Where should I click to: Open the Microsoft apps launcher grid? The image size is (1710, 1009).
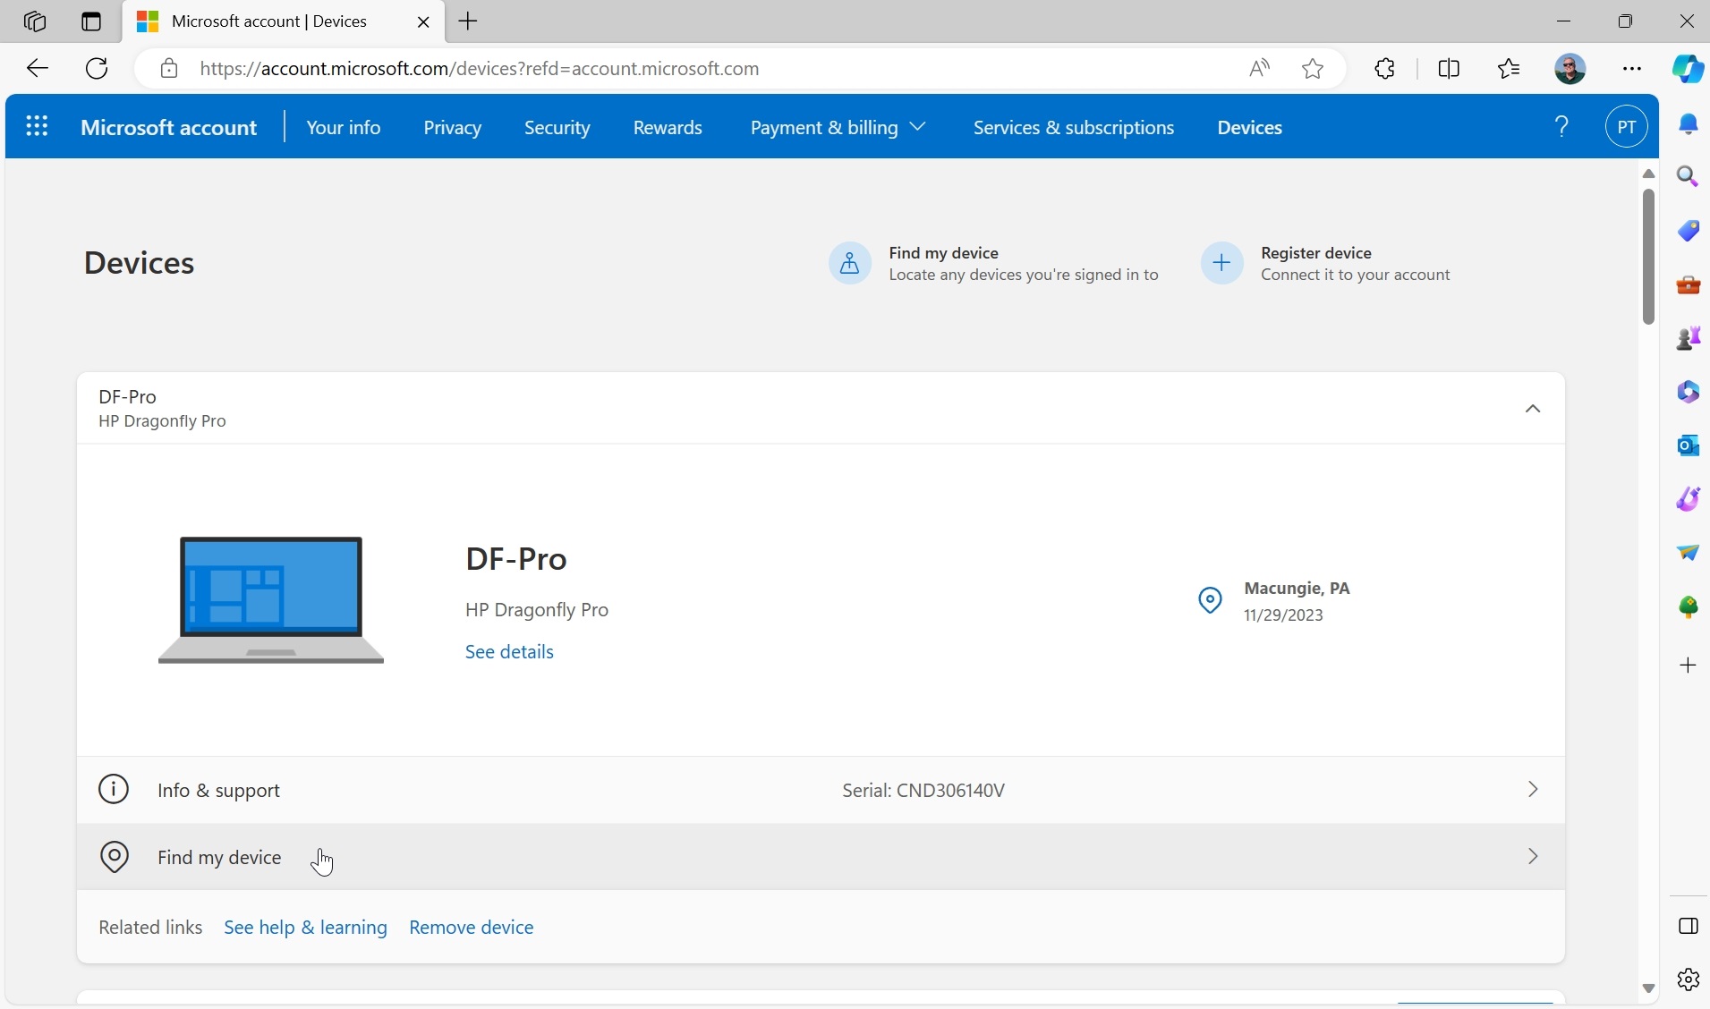click(37, 127)
